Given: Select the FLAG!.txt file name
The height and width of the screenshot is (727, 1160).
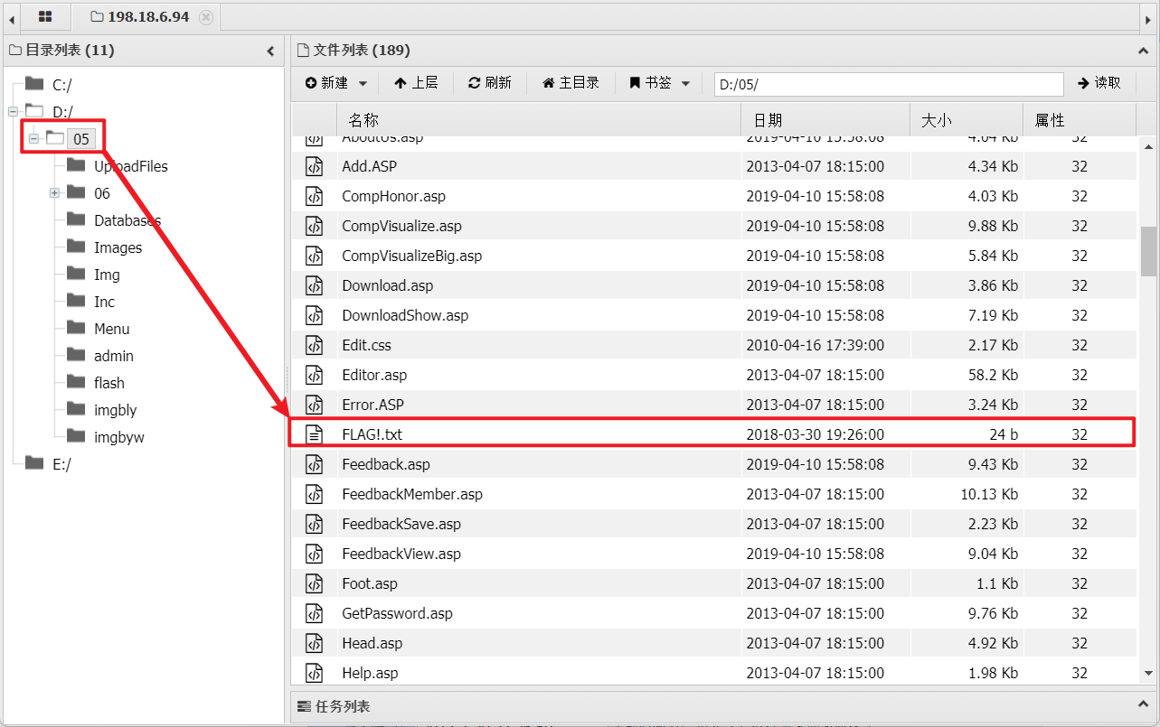Looking at the screenshot, I should [372, 434].
